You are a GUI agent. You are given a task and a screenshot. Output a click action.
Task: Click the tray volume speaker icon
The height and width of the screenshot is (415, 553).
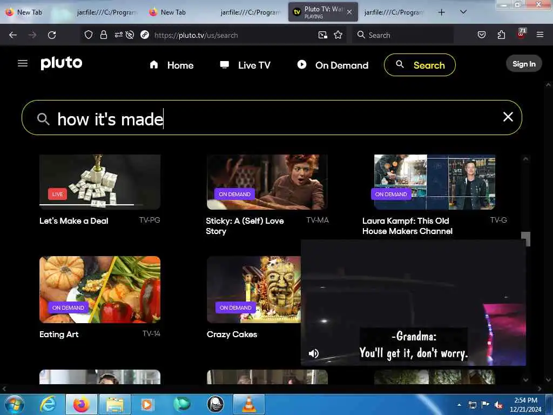[x=498, y=405]
